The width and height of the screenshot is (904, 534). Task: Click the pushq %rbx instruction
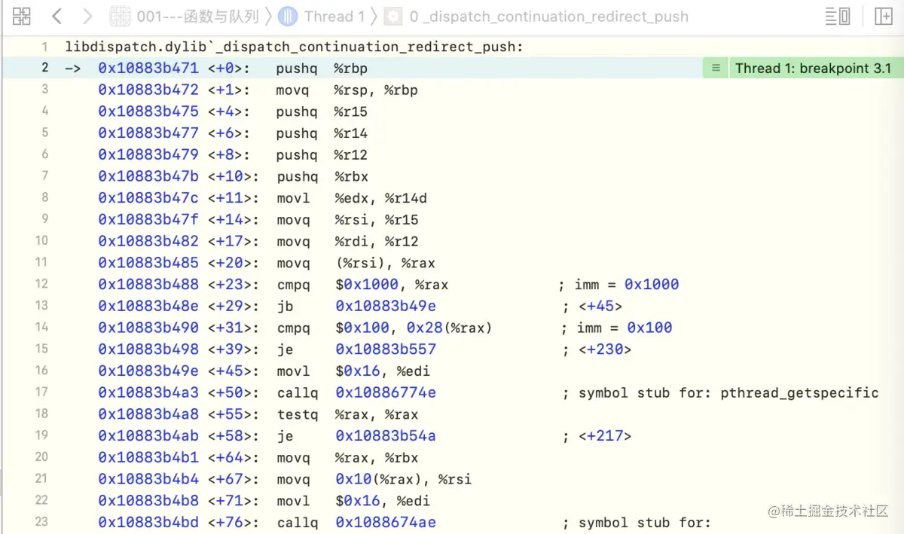pos(322,176)
